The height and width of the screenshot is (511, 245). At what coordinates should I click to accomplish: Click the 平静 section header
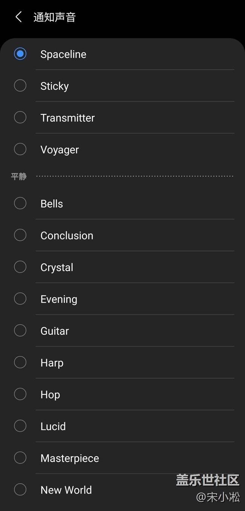click(x=18, y=176)
